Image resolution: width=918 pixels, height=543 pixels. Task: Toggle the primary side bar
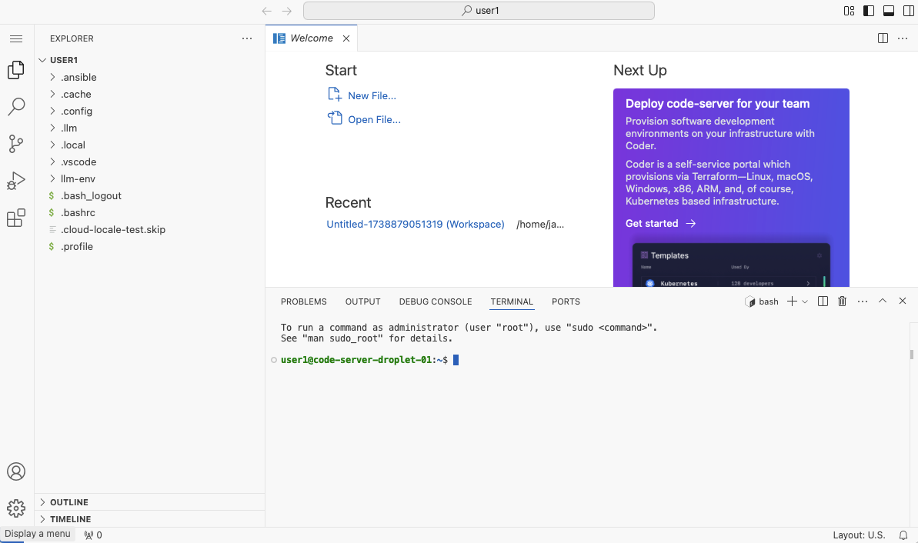pos(869,11)
